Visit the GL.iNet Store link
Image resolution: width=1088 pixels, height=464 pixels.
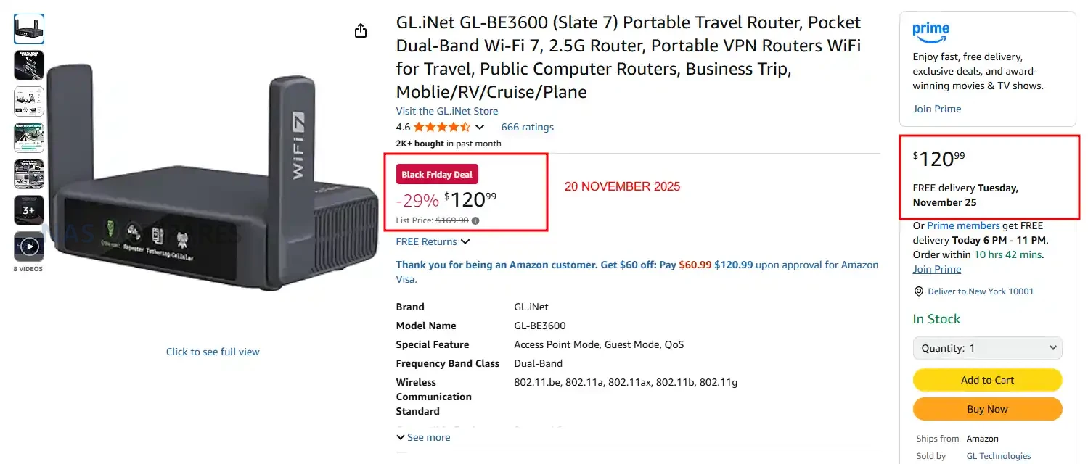point(447,111)
